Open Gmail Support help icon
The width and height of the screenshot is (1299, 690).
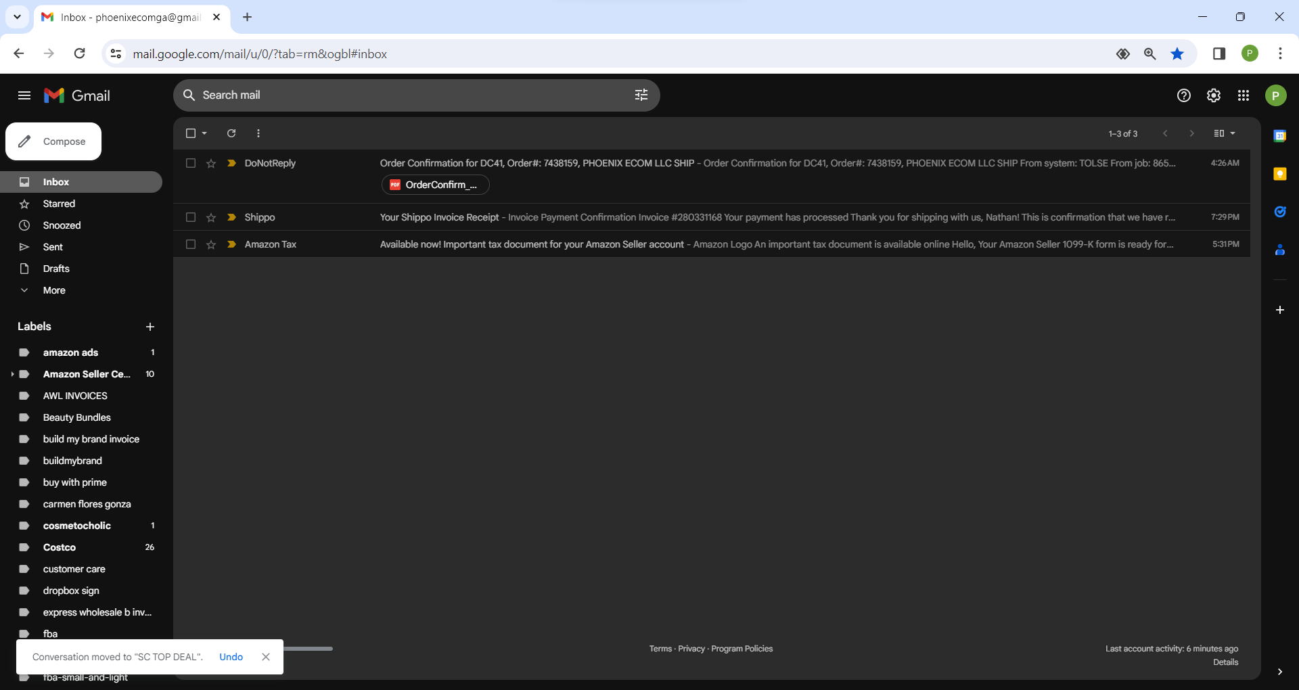1184,95
